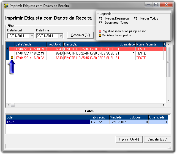Click the vertical scrollbar up arrow

pyautogui.click(x=168, y=44)
